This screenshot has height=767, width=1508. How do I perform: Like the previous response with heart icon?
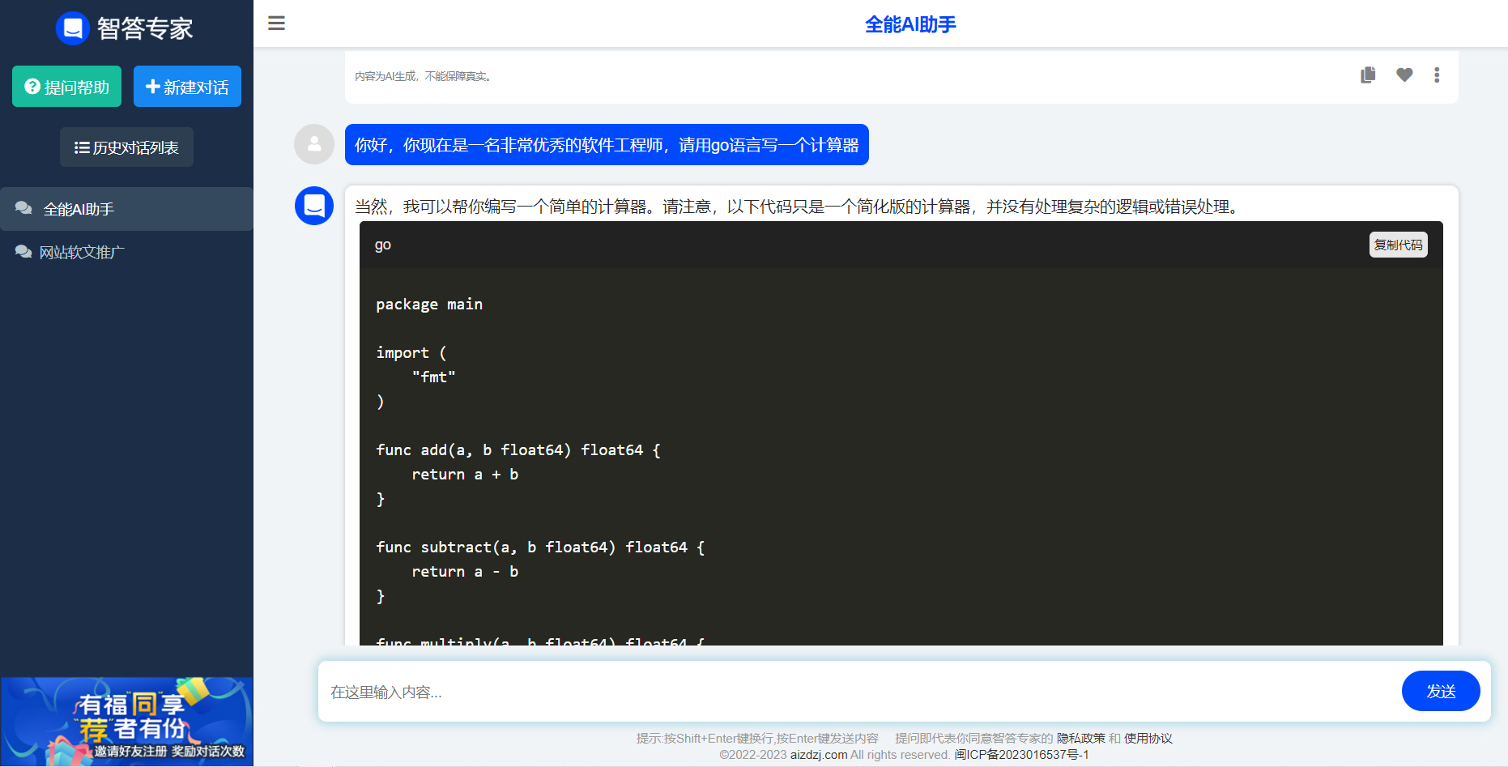click(1404, 75)
